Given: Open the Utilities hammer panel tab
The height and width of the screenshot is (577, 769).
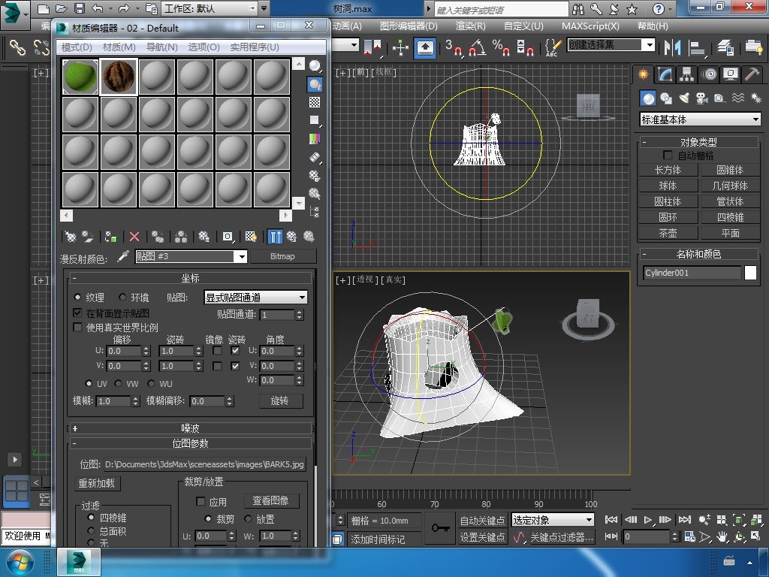Looking at the screenshot, I should [x=751, y=74].
